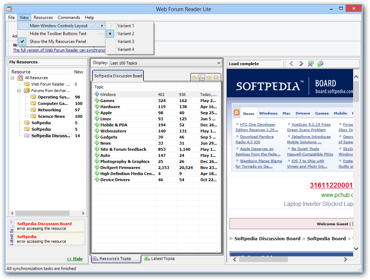Open the Resources menu

coord(43,18)
